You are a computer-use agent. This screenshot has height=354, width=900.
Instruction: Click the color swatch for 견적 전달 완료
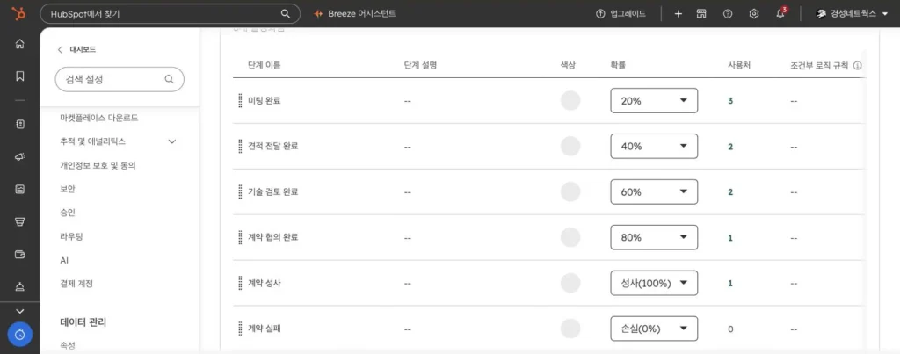click(x=570, y=146)
